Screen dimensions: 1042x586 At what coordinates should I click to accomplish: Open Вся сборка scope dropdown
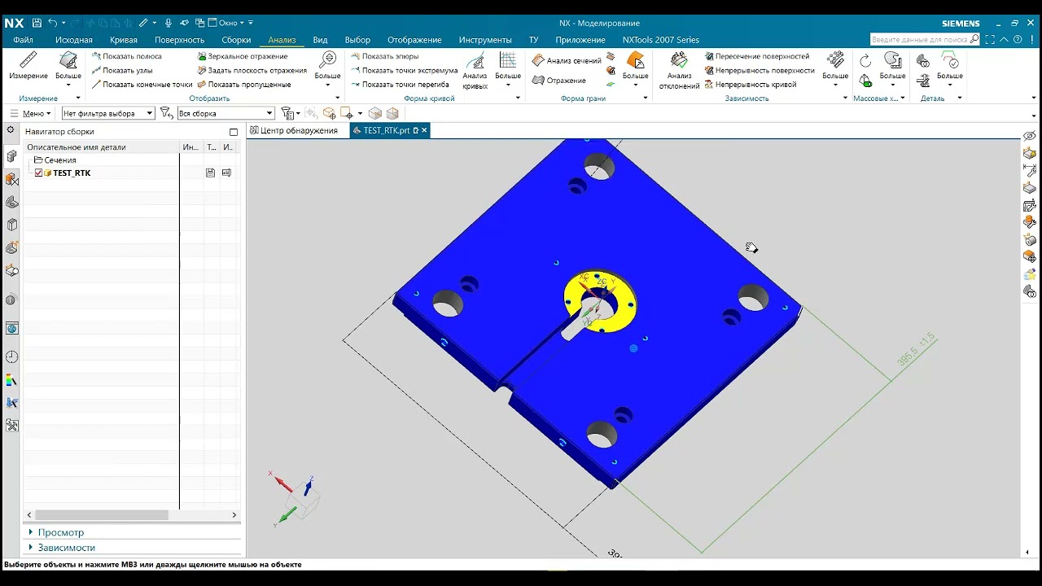pyautogui.click(x=225, y=113)
